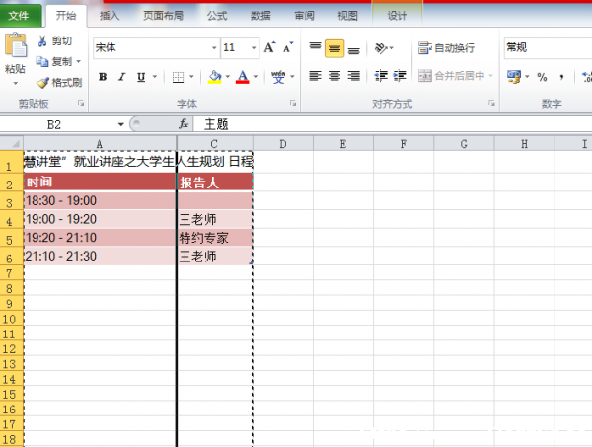This screenshot has height=447, width=592.
Task: Open phonetic guide dropdown arrow
Action: [292, 77]
